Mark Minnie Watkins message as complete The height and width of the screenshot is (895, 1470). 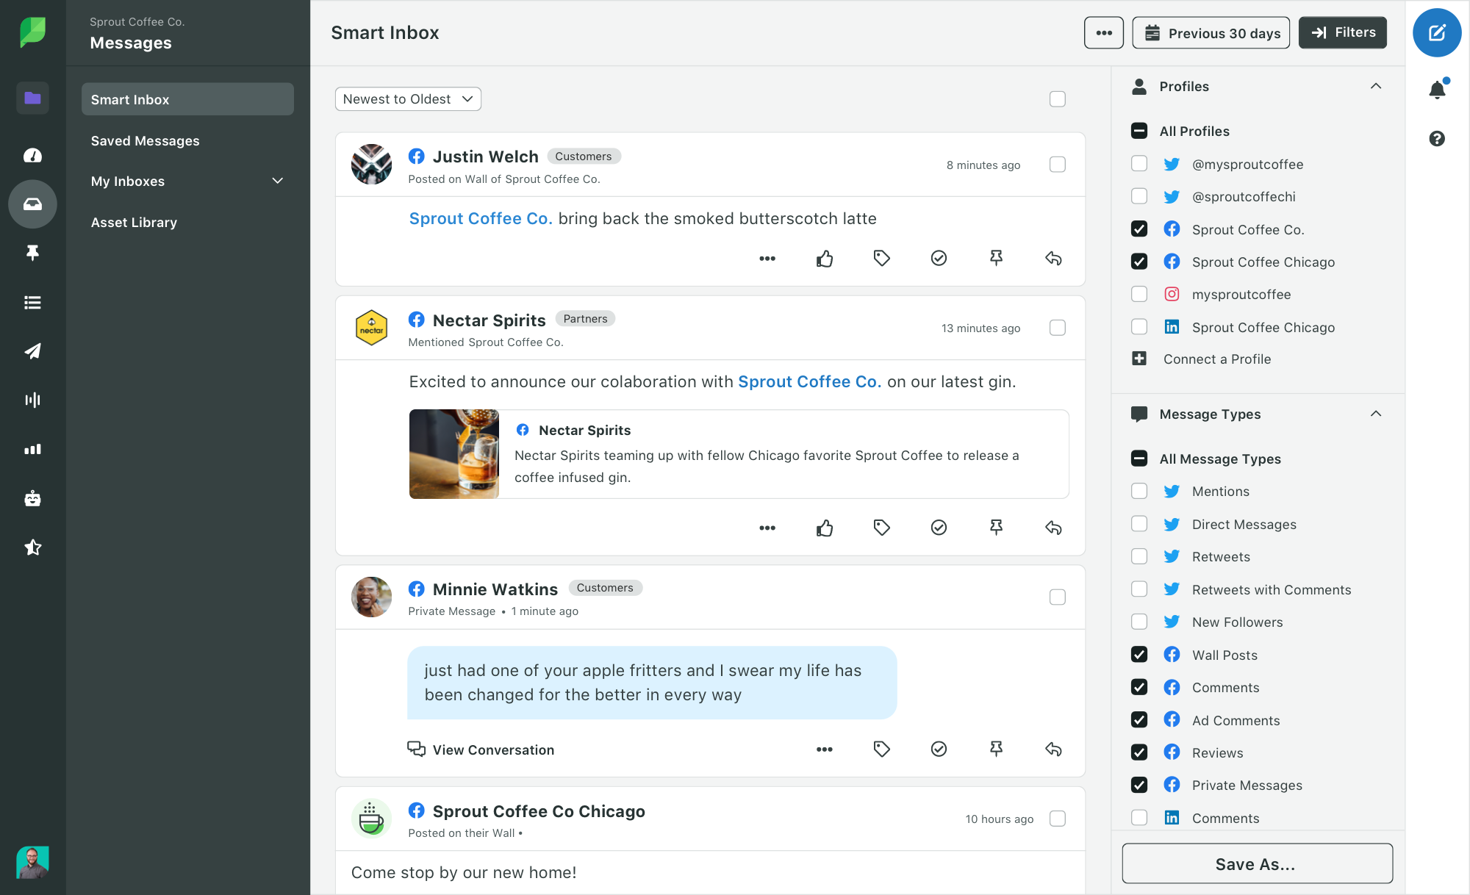(939, 749)
